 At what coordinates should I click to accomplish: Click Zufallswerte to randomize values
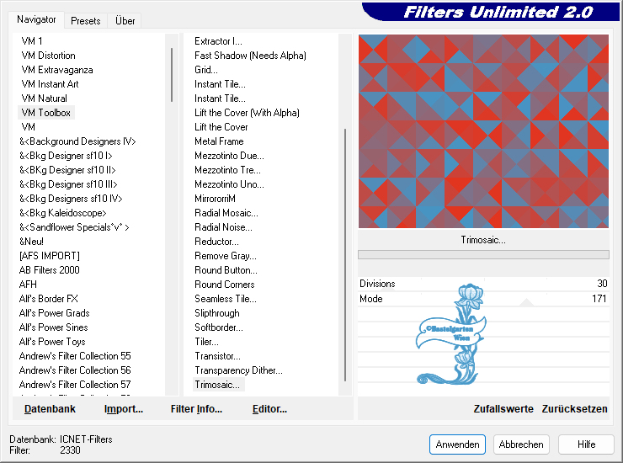[x=503, y=409]
